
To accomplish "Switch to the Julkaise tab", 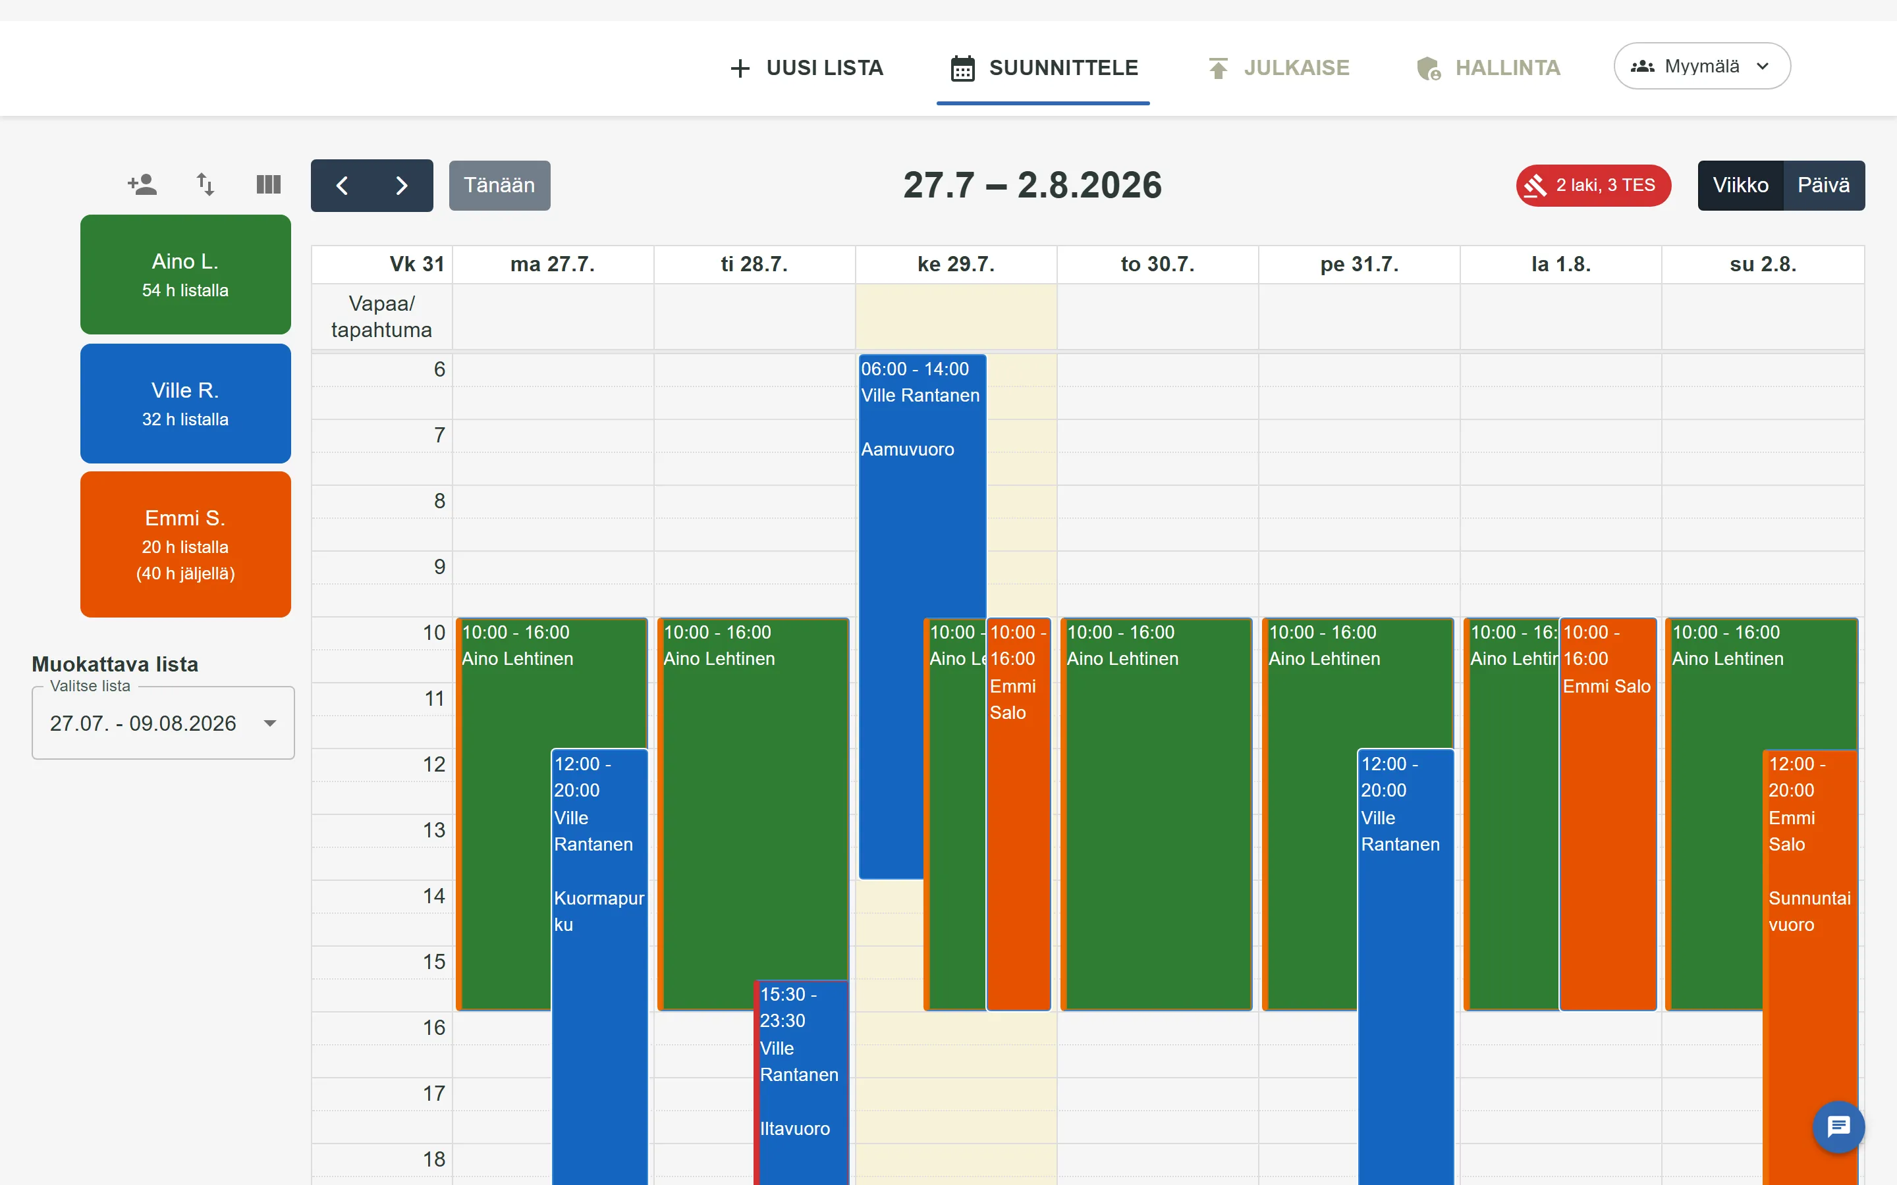I will click(1278, 68).
